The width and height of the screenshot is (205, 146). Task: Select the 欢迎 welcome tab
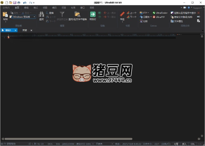[x=24, y=30]
